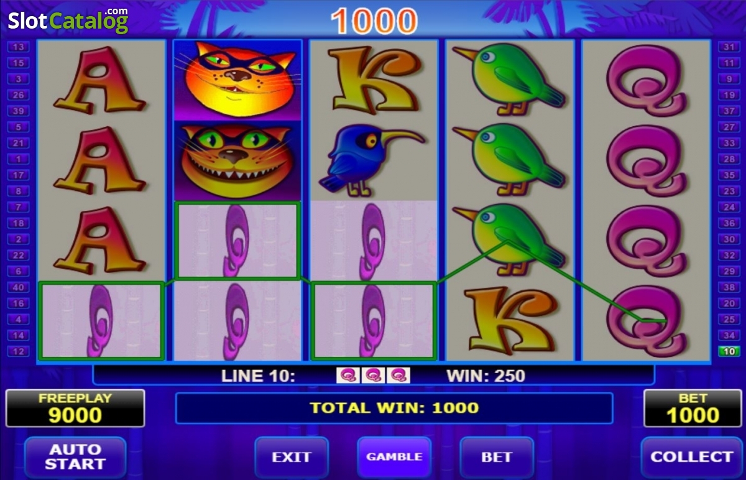This screenshot has width=746, height=480.
Task: Click the Freeplay 9000 balance display
Action: pyautogui.click(x=75, y=408)
